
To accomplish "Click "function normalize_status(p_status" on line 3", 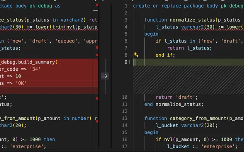I will (192, 20).
